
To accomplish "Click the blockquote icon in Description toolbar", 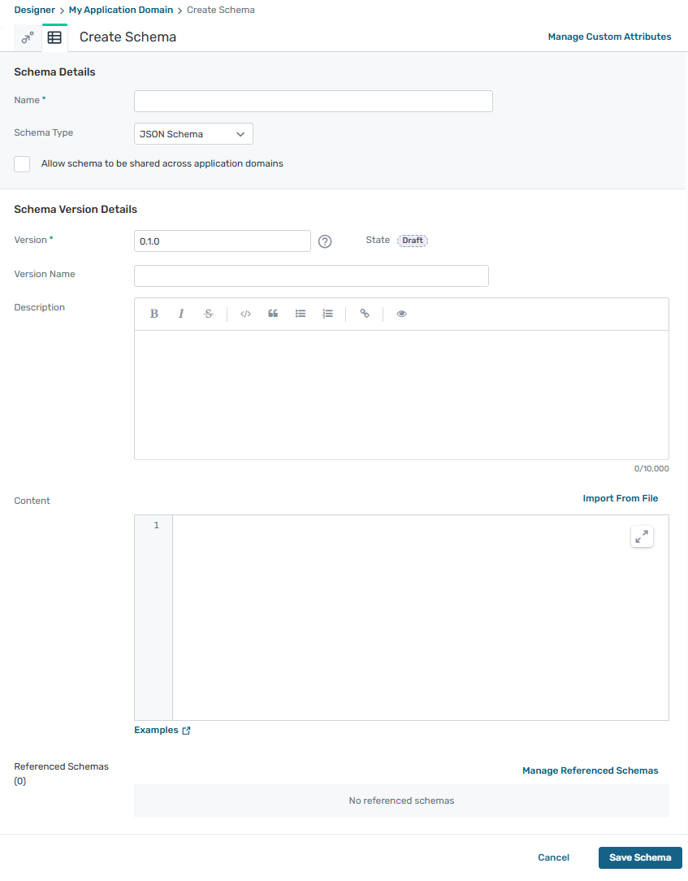I will [x=273, y=314].
